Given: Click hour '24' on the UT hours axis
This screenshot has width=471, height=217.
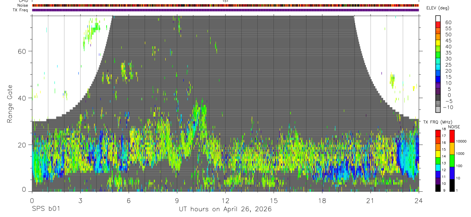Looking at the screenshot, I should [x=419, y=201].
